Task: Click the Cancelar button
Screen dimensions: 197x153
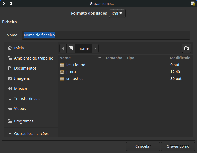Action: coord(143,146)
